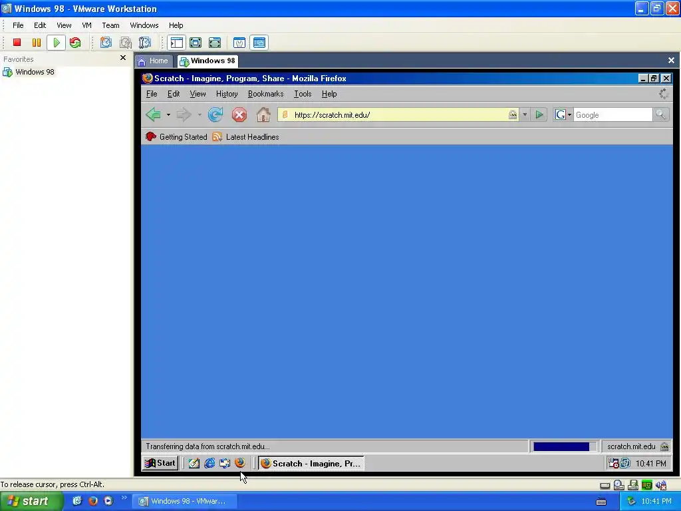
Task: Open VMware Windows menu
Action: [x=144, y=25]
